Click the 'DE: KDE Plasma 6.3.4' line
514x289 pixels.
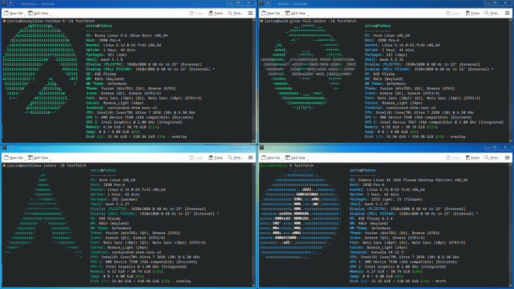(x=371, y=219)
